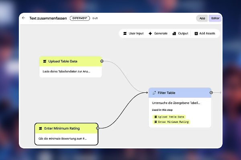Image resolution: width=241 pixels, height=160 pixels.
Task: Add an Output node
Action: (180, 33)
